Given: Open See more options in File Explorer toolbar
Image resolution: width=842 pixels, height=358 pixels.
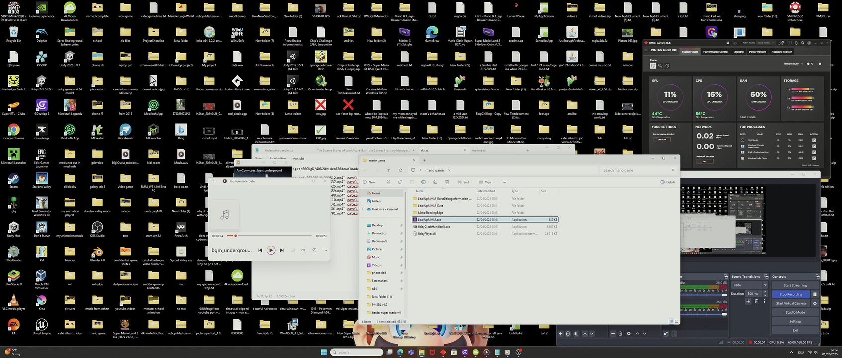Looking at the screenshot, I should pos(505,182).
